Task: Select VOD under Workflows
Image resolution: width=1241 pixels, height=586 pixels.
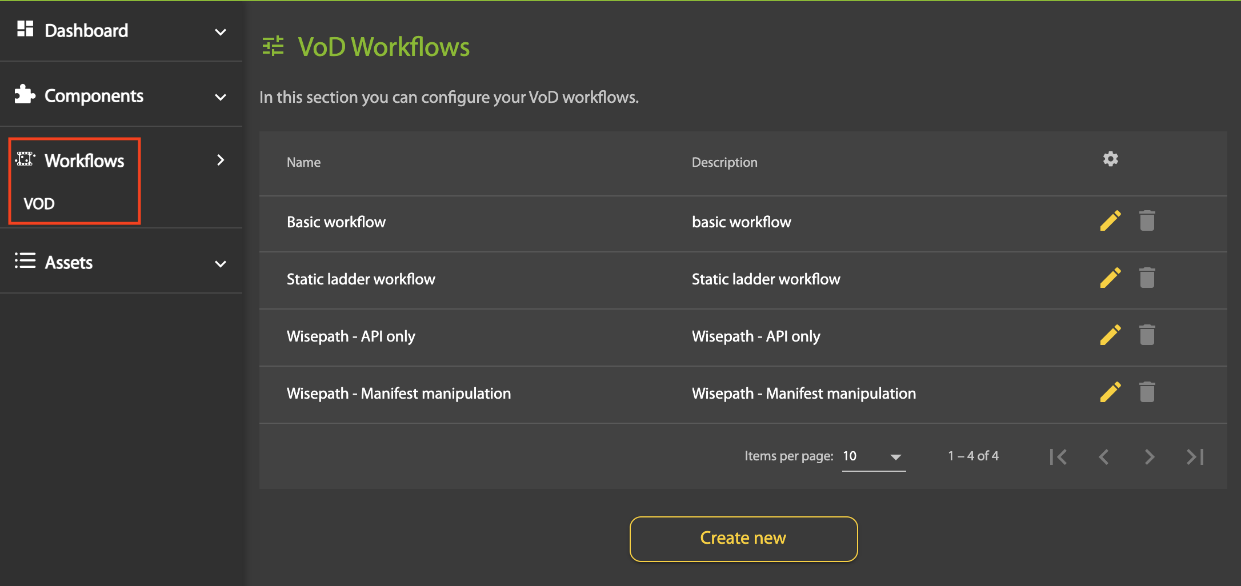Action: pyautogui.click(x=39, y=204)
